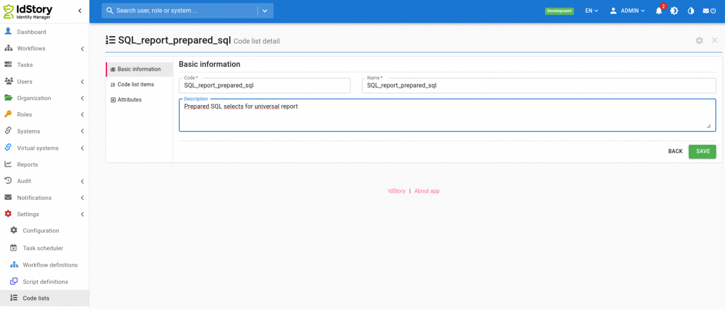Click the BACK button
Viewport: 725px width, 309px height.
675,151
